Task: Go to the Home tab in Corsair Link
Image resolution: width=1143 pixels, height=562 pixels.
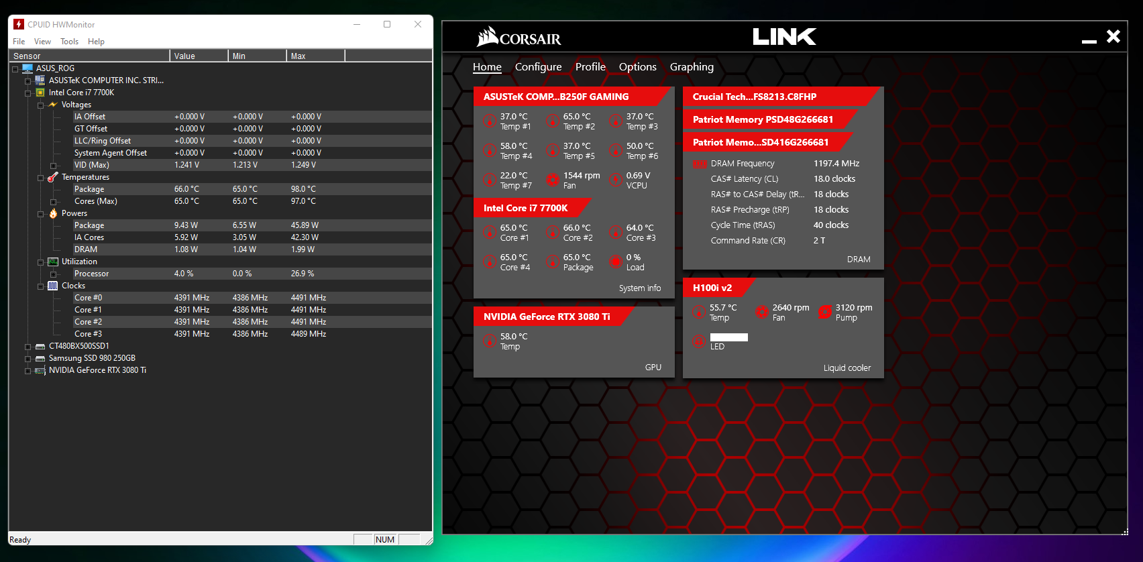Action: (x=487, y=67)
